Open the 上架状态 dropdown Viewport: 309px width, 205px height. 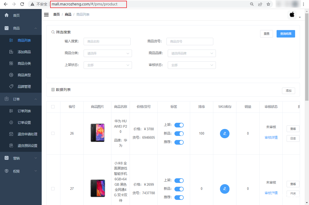(108, 65)
